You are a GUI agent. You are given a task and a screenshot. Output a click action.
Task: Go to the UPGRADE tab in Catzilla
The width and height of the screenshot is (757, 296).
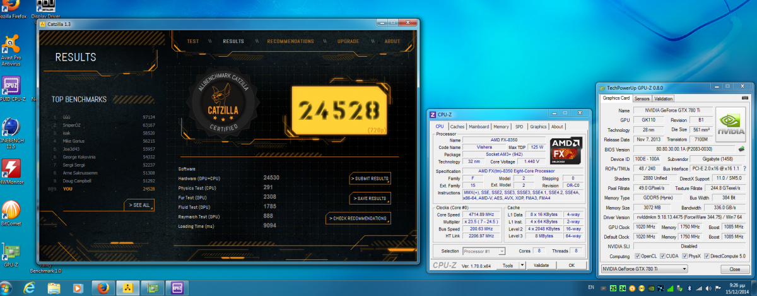(x=348, y=42)
